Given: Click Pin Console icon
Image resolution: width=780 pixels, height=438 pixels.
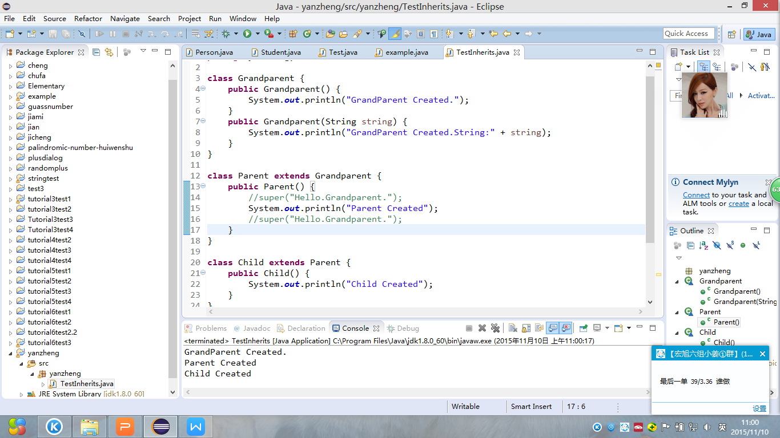Looking at the screenshot, I should 583,328.
